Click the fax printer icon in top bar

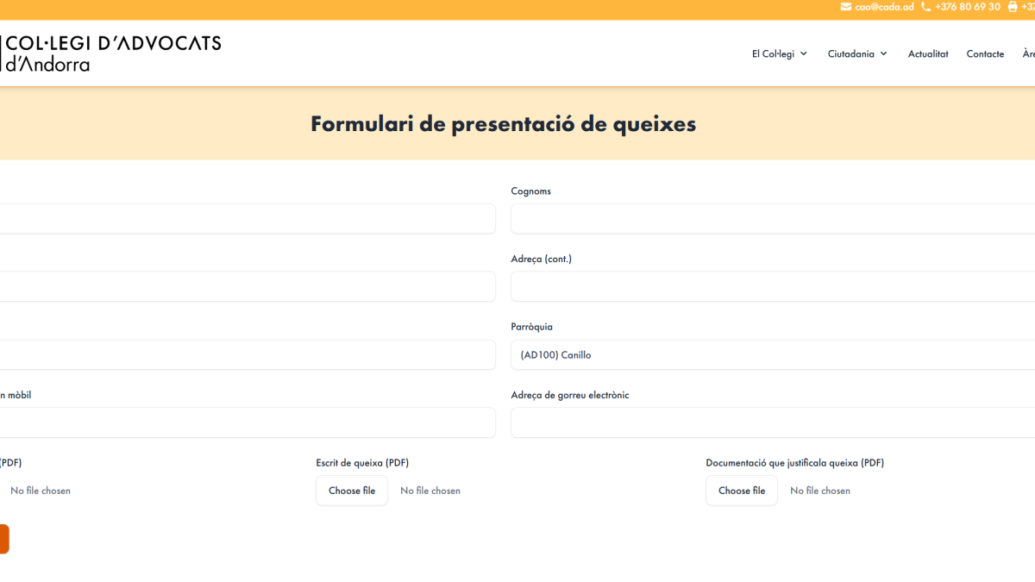(x=1013, y=7)
